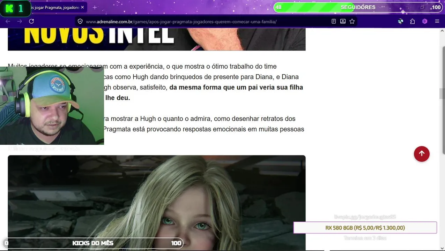Click the 'Termina em 3 dias' text

tap(365, 238)
